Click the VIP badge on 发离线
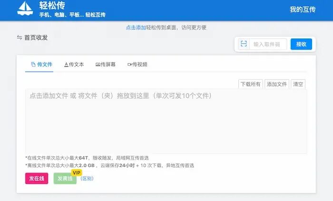Screen dimensions: 333x201 tap(77, 173)
